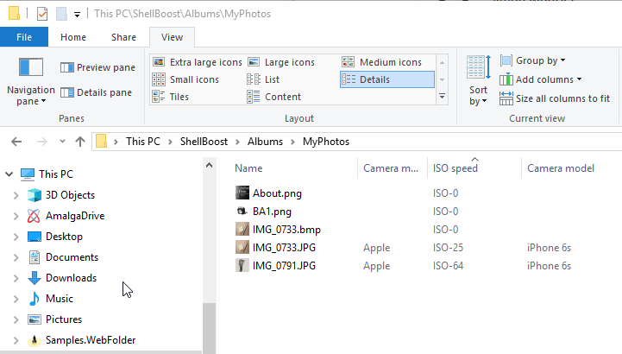Open the Group by dropdown

pos(533,60)
